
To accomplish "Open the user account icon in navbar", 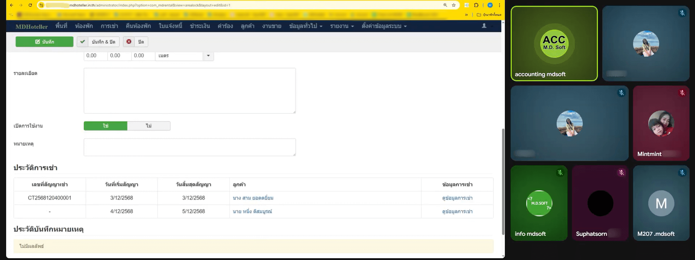I will coord(484,26).
